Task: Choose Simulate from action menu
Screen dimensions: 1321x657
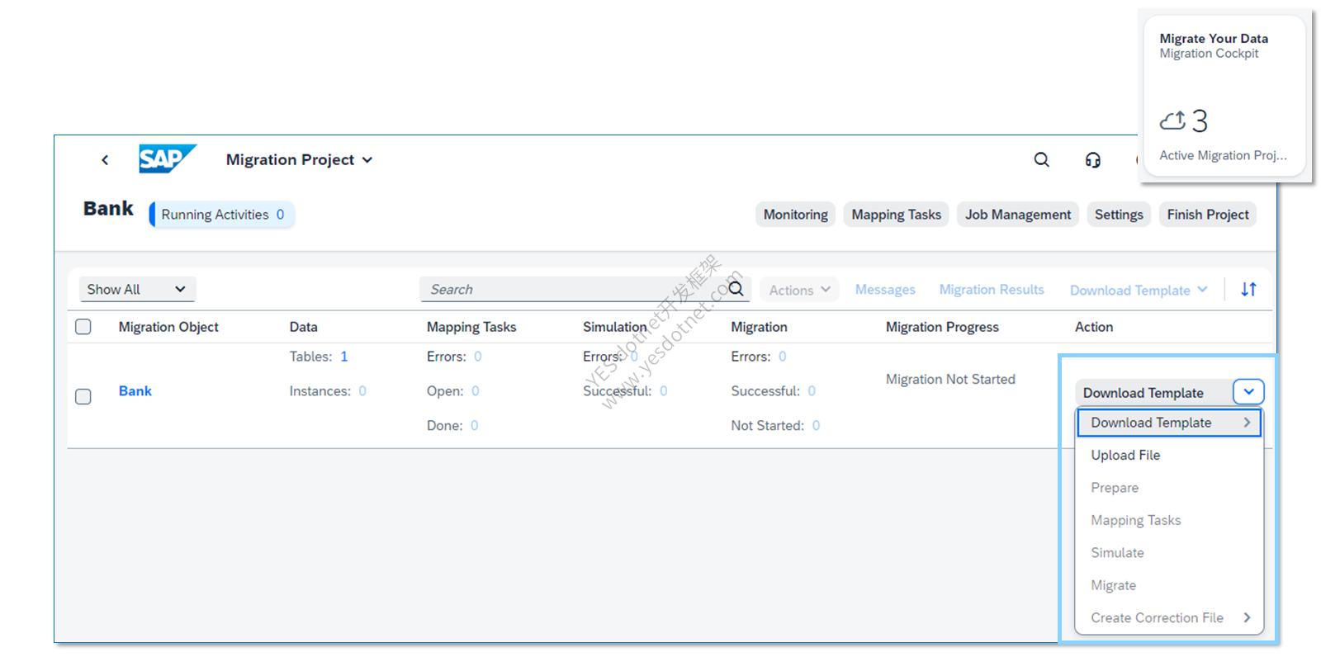Action: pos(1169,553)
